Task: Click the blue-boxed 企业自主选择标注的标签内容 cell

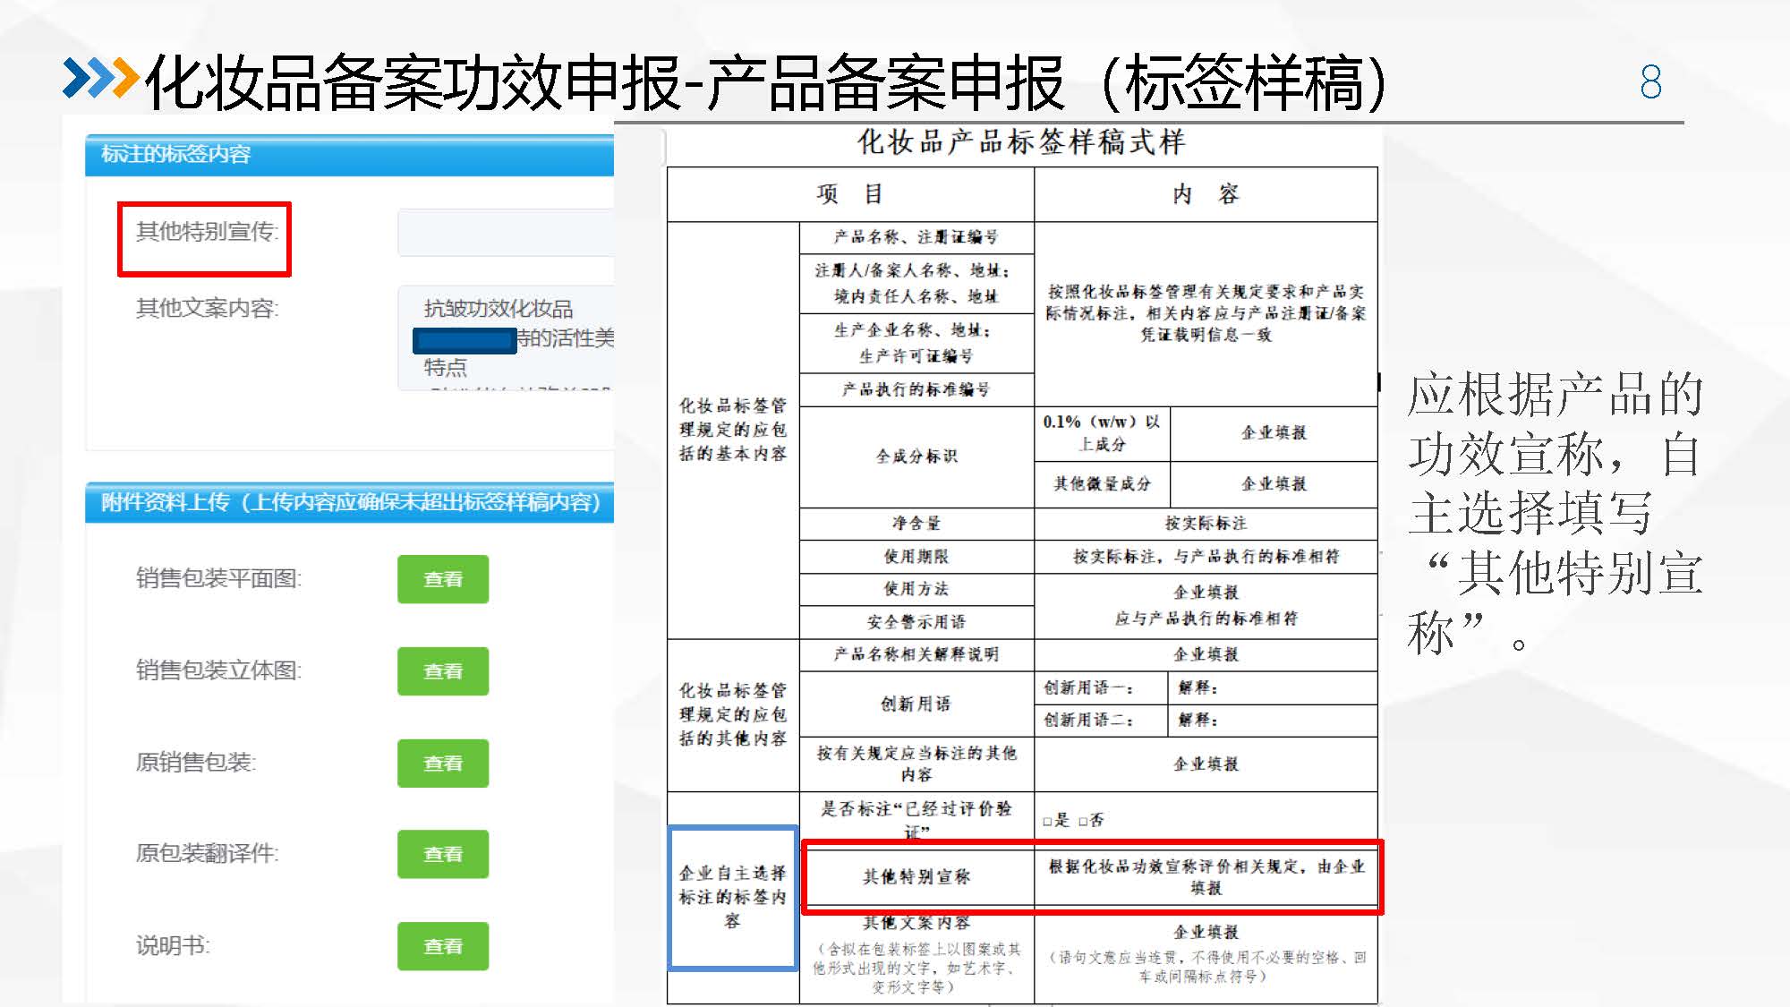Action: [732, 897]
